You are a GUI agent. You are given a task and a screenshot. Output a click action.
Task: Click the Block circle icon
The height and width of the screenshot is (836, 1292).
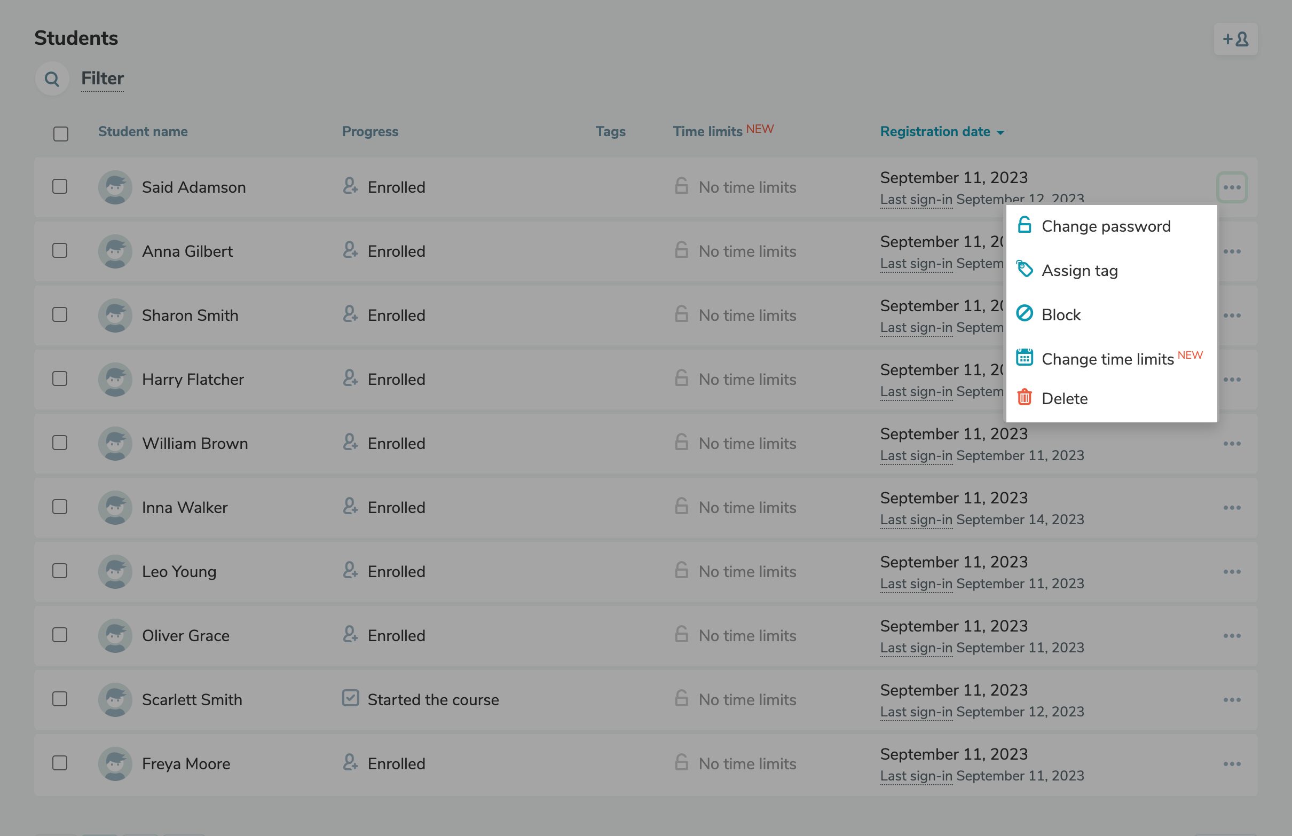[x=1024, y=314]
